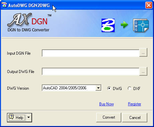Select the DWG output format radio button
The width and height of the screenshot is (154, 127).
pyautogui.click(x=109, y=88)
